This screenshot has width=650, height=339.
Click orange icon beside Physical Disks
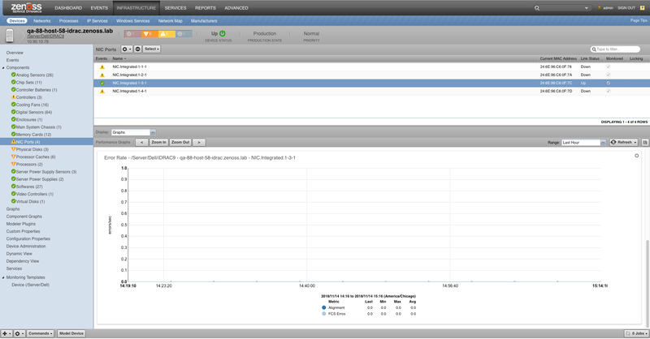click(x=13, y=149)
